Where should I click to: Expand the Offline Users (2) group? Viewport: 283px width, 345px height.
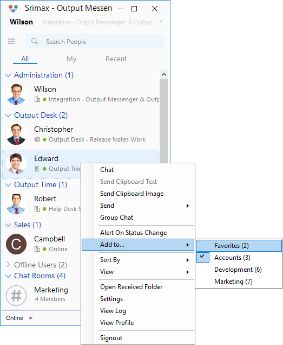pos(8,265)
